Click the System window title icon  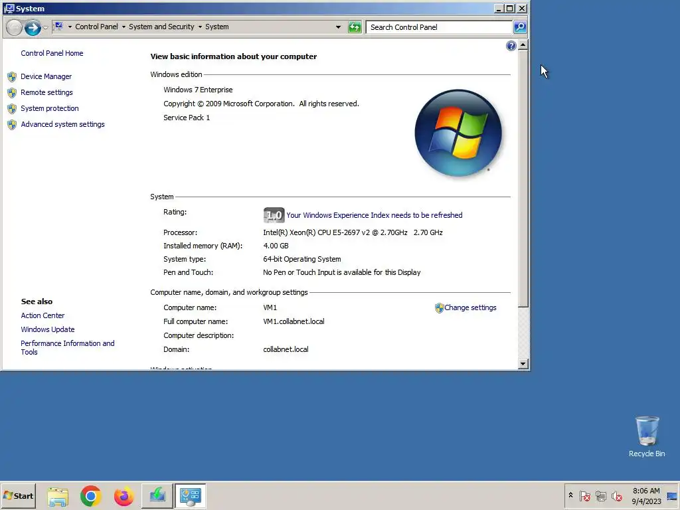click(x=9, y=8)
